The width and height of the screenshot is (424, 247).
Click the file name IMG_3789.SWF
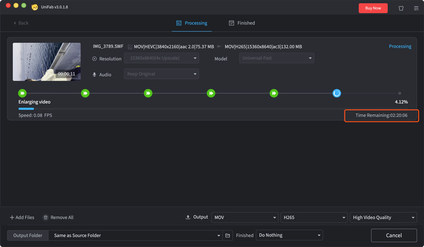(x=108, y=47)
